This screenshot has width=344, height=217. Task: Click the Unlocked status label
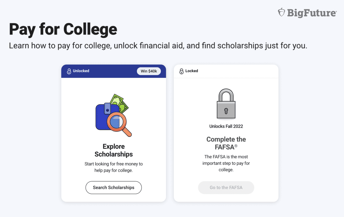(x=81, y=71)
